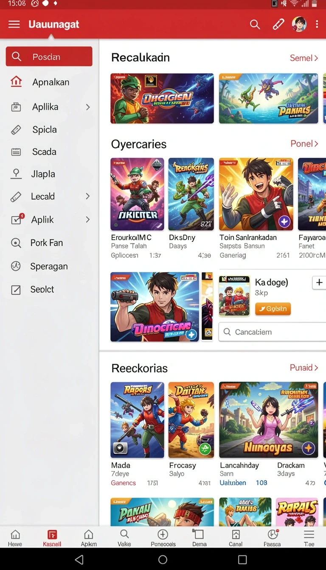The height and width of the screenshot is (570, 326).
Task: Click the Ganencs red label under Mada
Action: tap(123, 483)
